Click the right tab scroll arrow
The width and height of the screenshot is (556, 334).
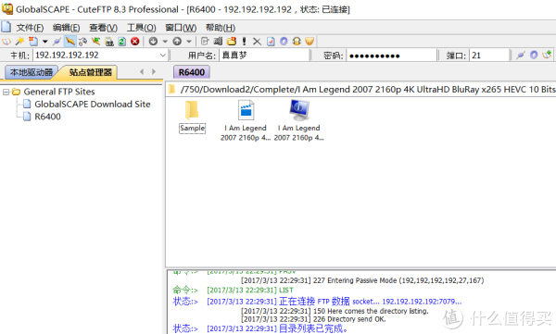tap(154, 72)
